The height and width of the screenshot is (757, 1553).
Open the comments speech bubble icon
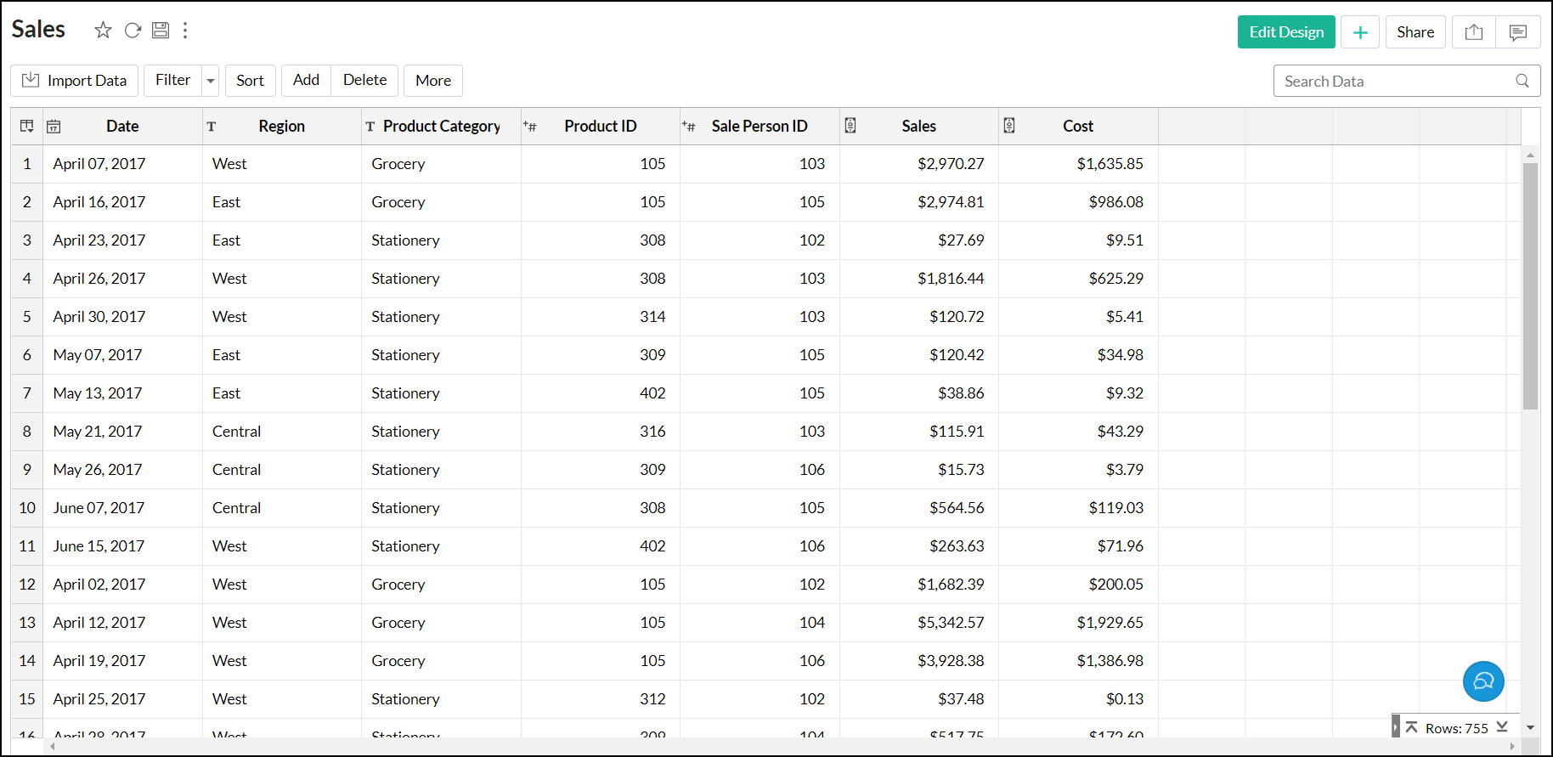click(x=1518, y=32)
